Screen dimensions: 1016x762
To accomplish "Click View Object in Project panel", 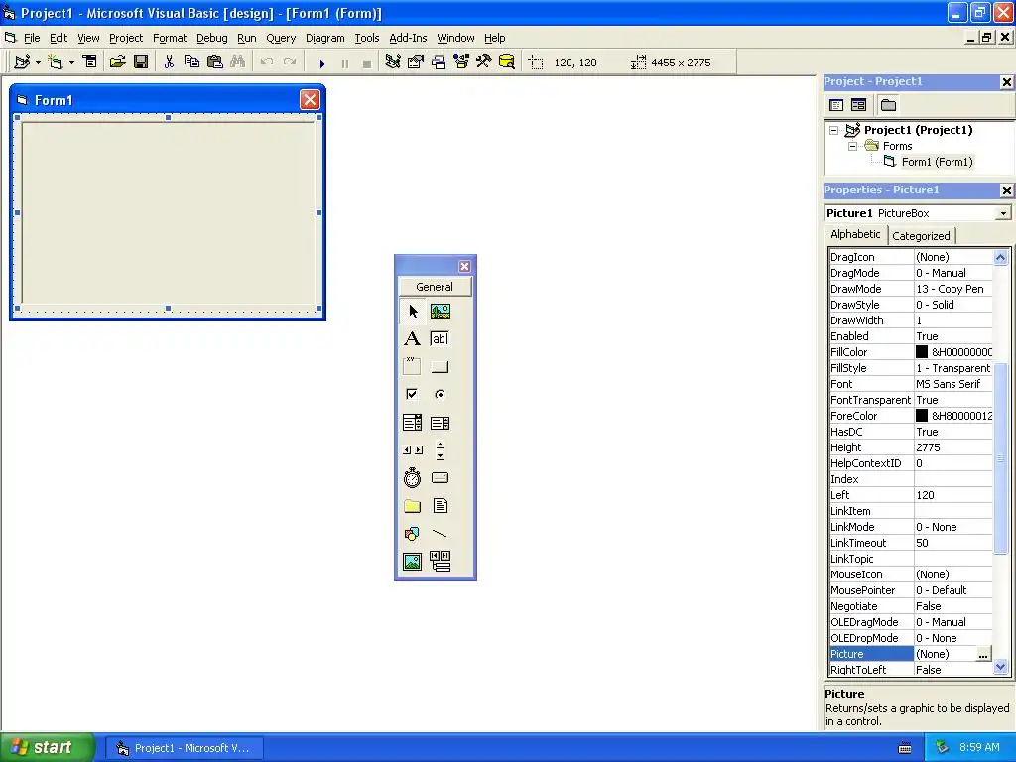I will click(x=858, y=105).
